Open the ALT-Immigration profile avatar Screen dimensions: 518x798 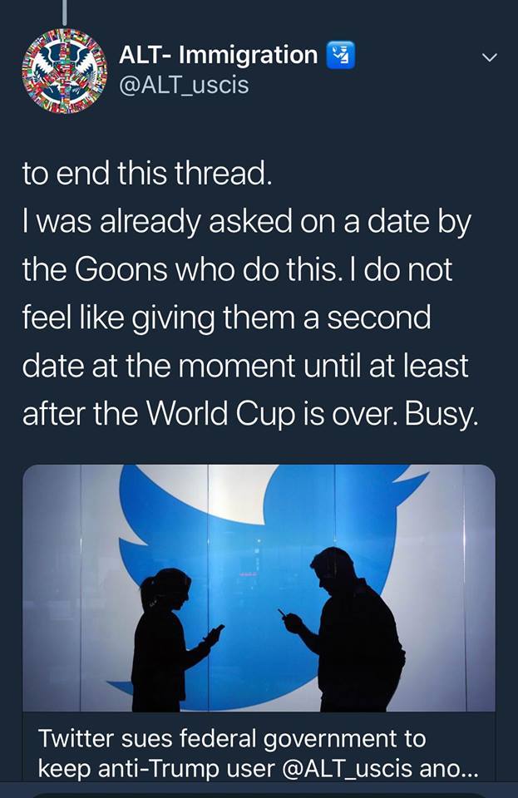(x=64, y=70)
